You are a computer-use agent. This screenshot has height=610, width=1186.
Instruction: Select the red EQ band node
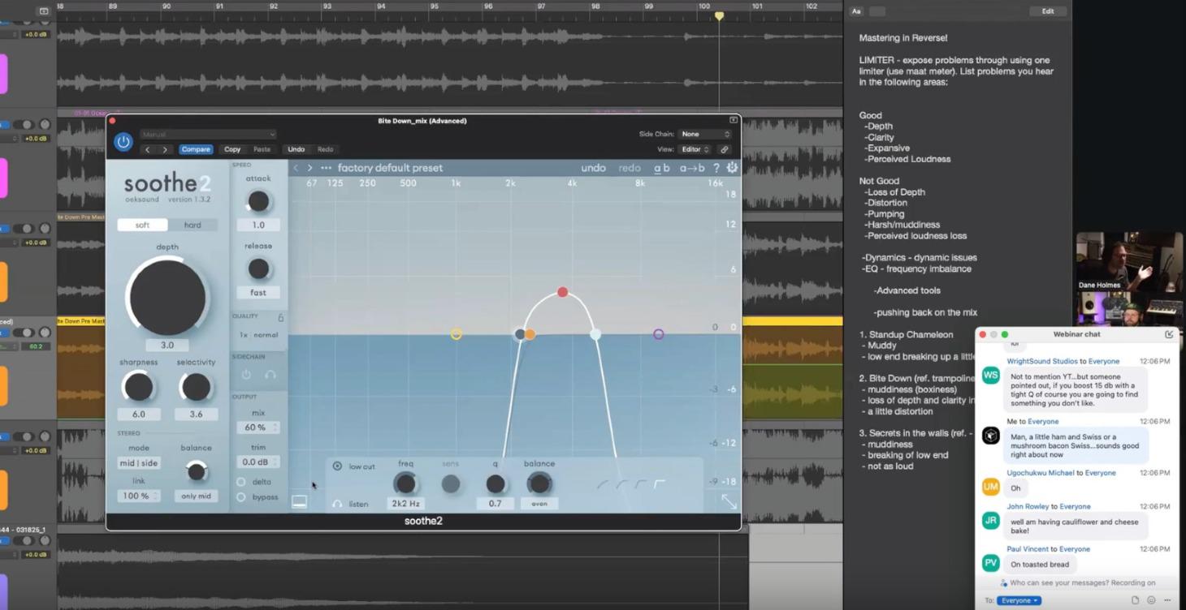[x=563, y=292]
